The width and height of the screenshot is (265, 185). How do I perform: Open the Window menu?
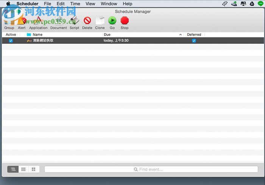point(109,3)
